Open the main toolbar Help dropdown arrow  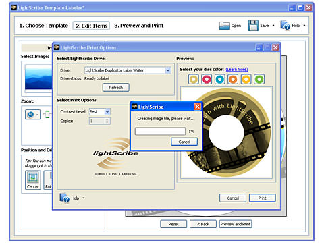click(304, 26)
